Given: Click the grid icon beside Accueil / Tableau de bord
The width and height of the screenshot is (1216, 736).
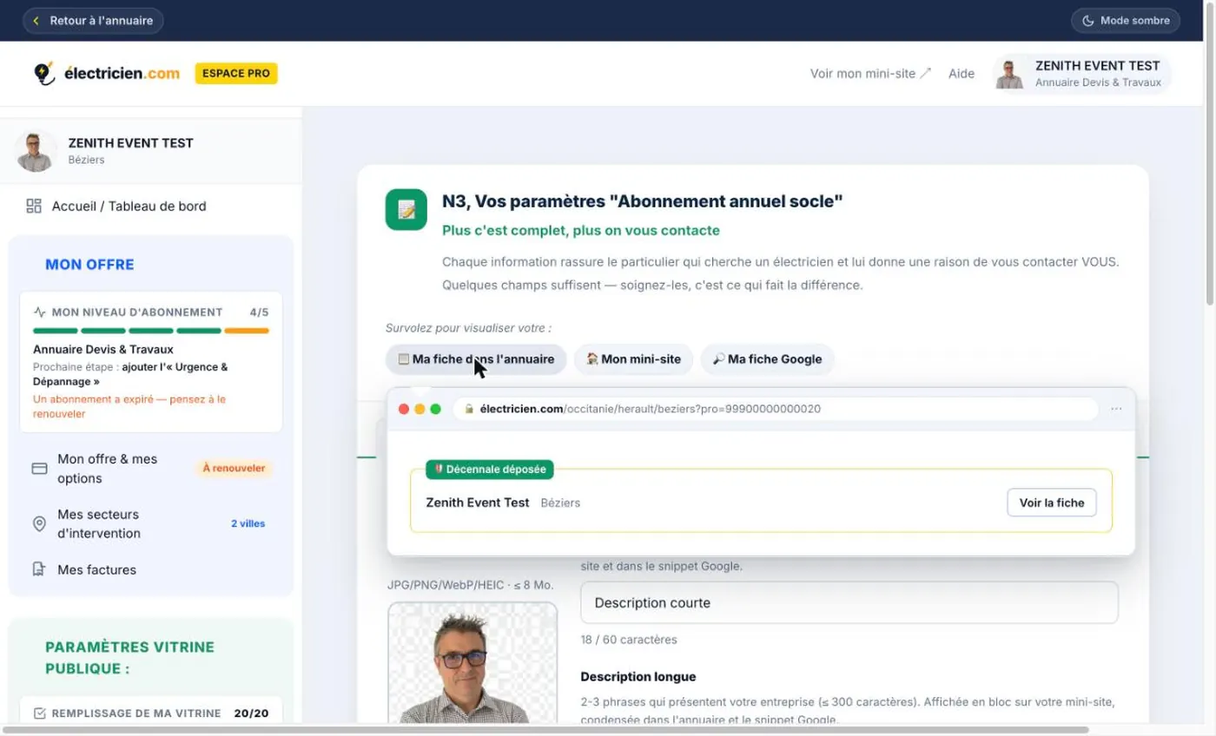Looking at the screenshot, I should 34,206.
